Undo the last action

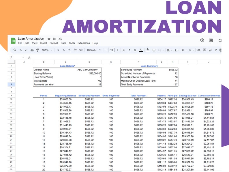point(21,50)
